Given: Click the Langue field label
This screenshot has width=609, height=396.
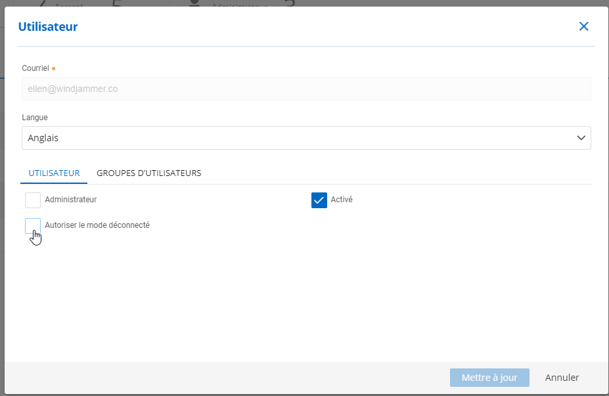Looking at the screenshot, I should coord(35,118).
